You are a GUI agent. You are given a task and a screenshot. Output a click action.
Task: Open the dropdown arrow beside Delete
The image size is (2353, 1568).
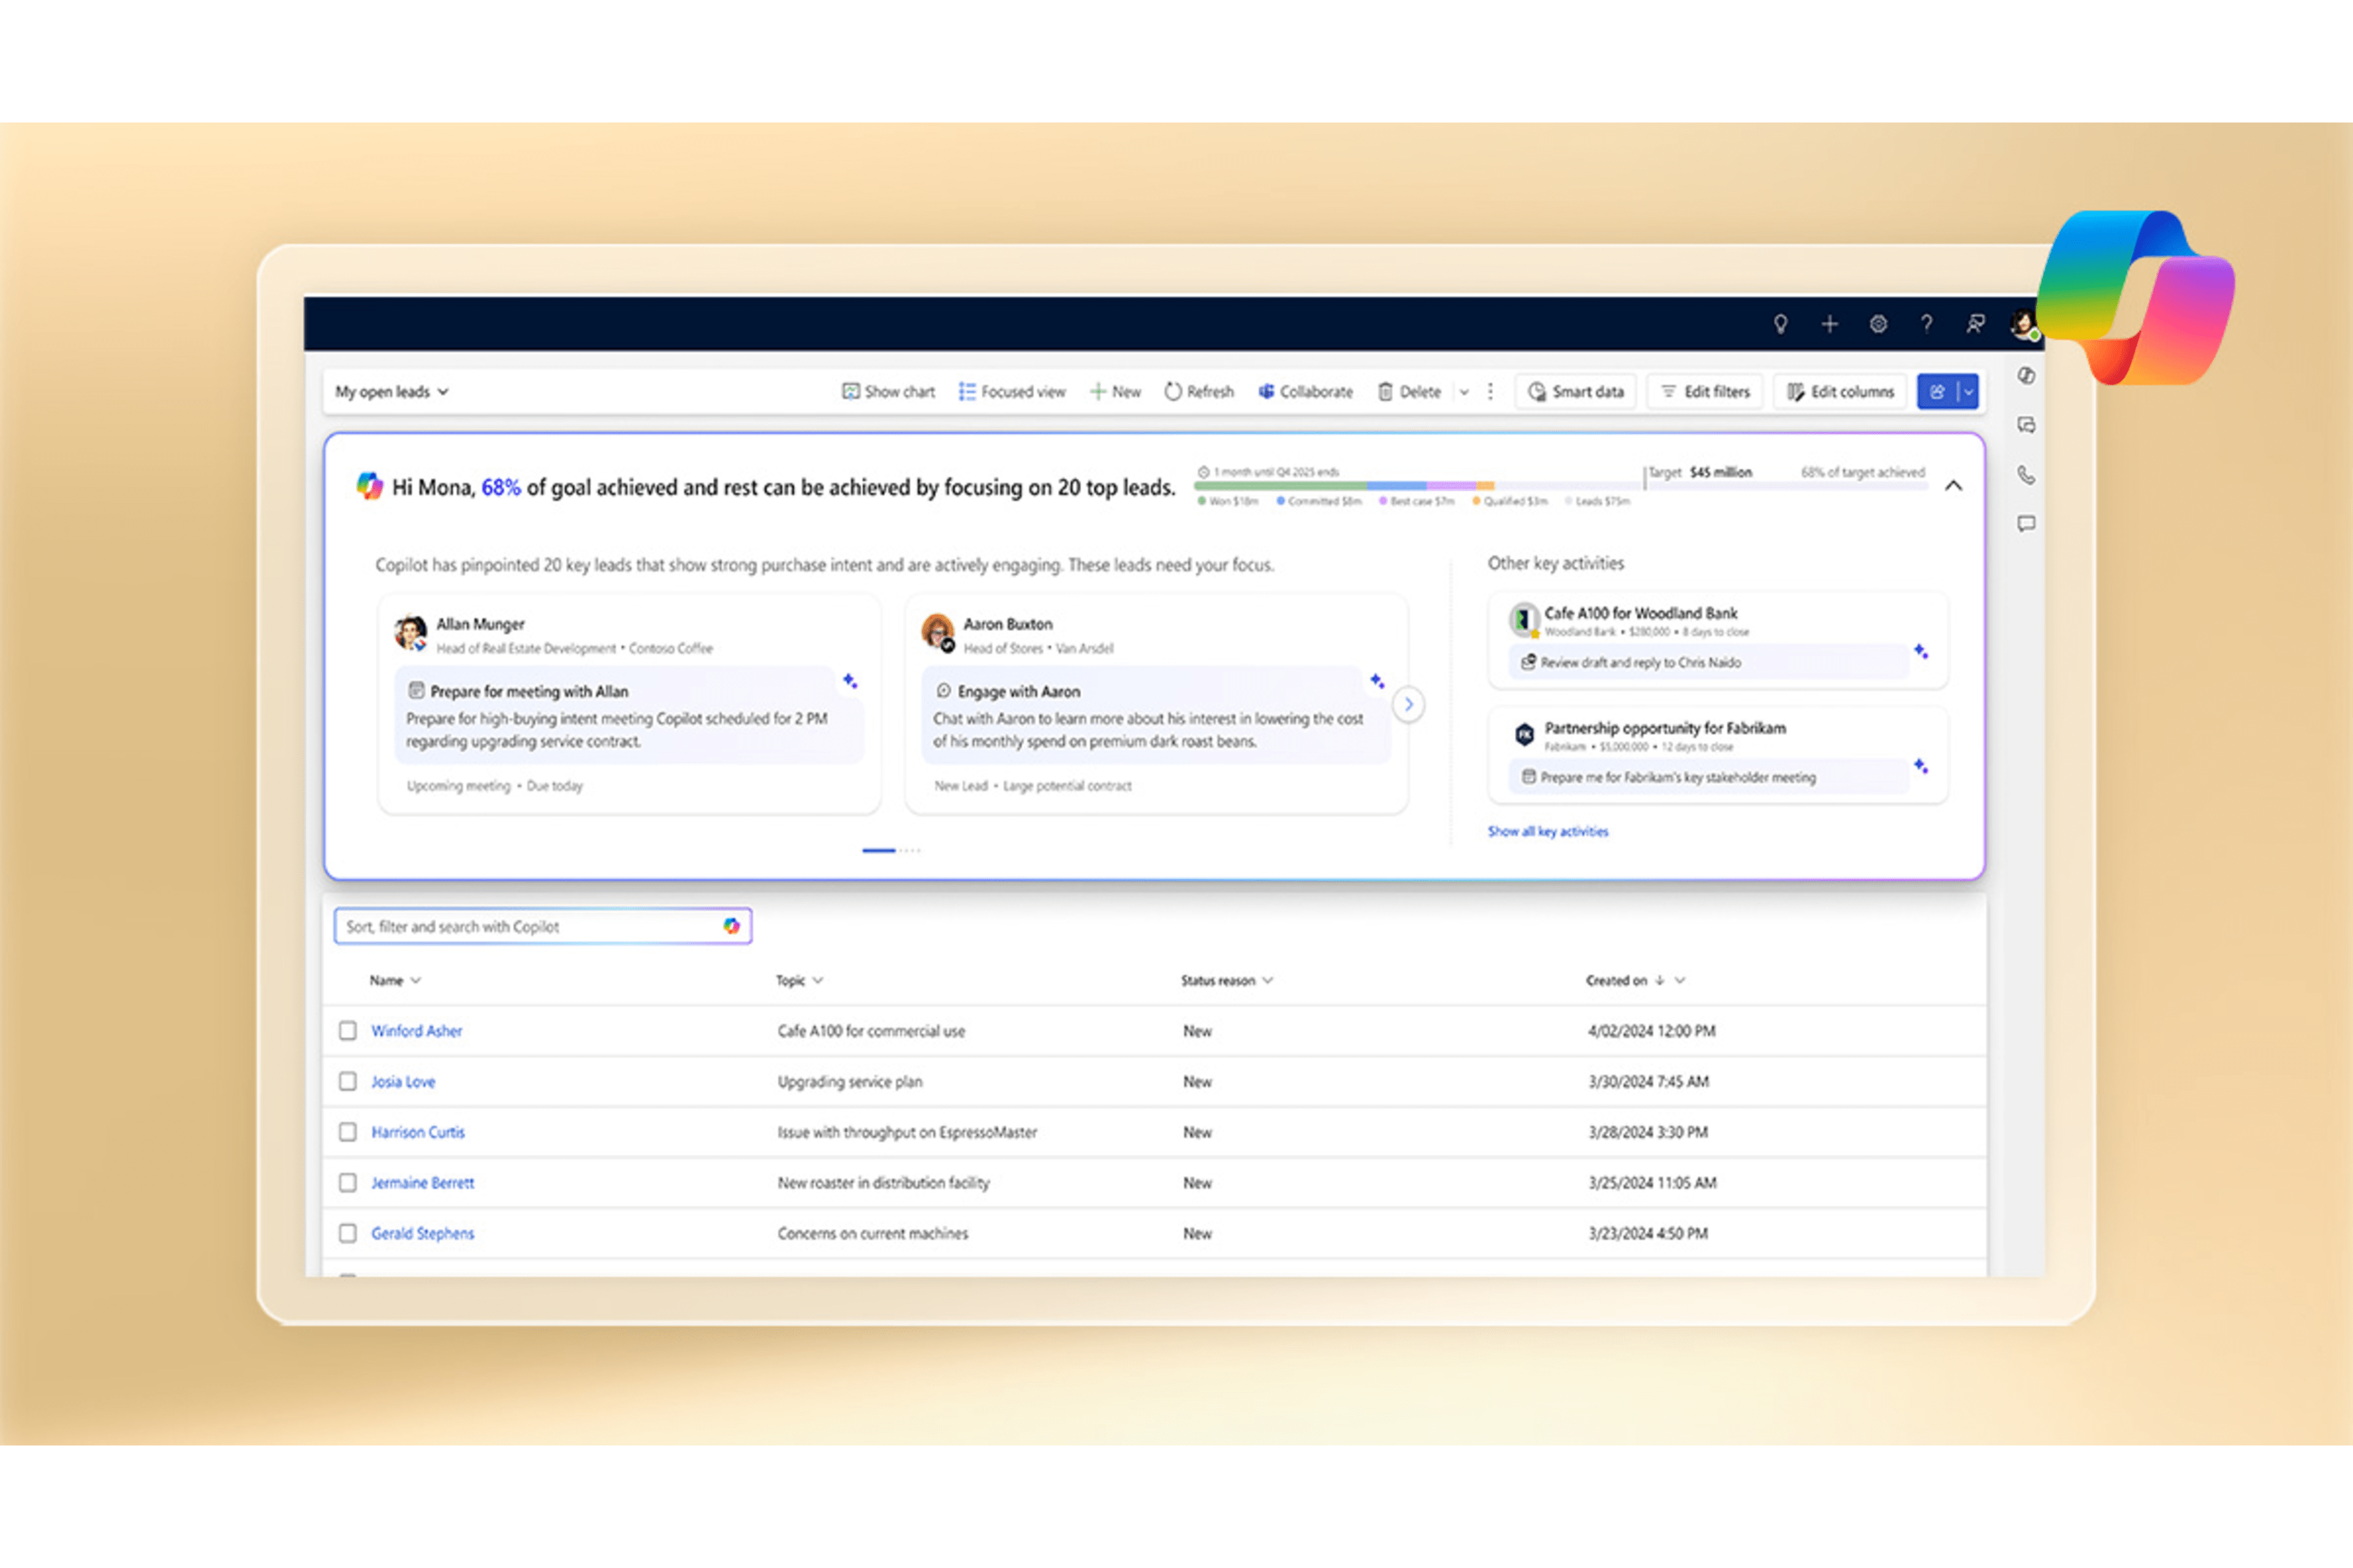point(1464,392)
